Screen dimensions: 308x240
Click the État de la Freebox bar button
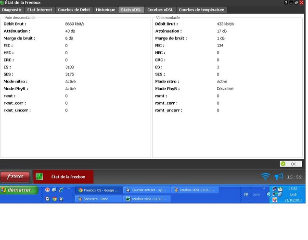64,177
